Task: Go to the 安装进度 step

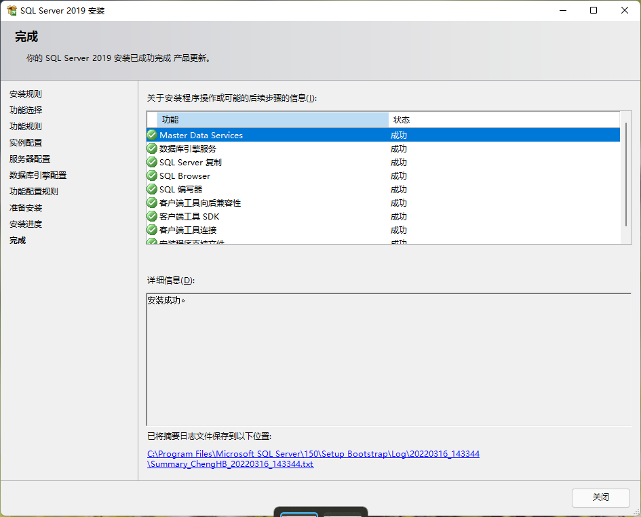Action: pyautogui.click(x=26, y=224)
